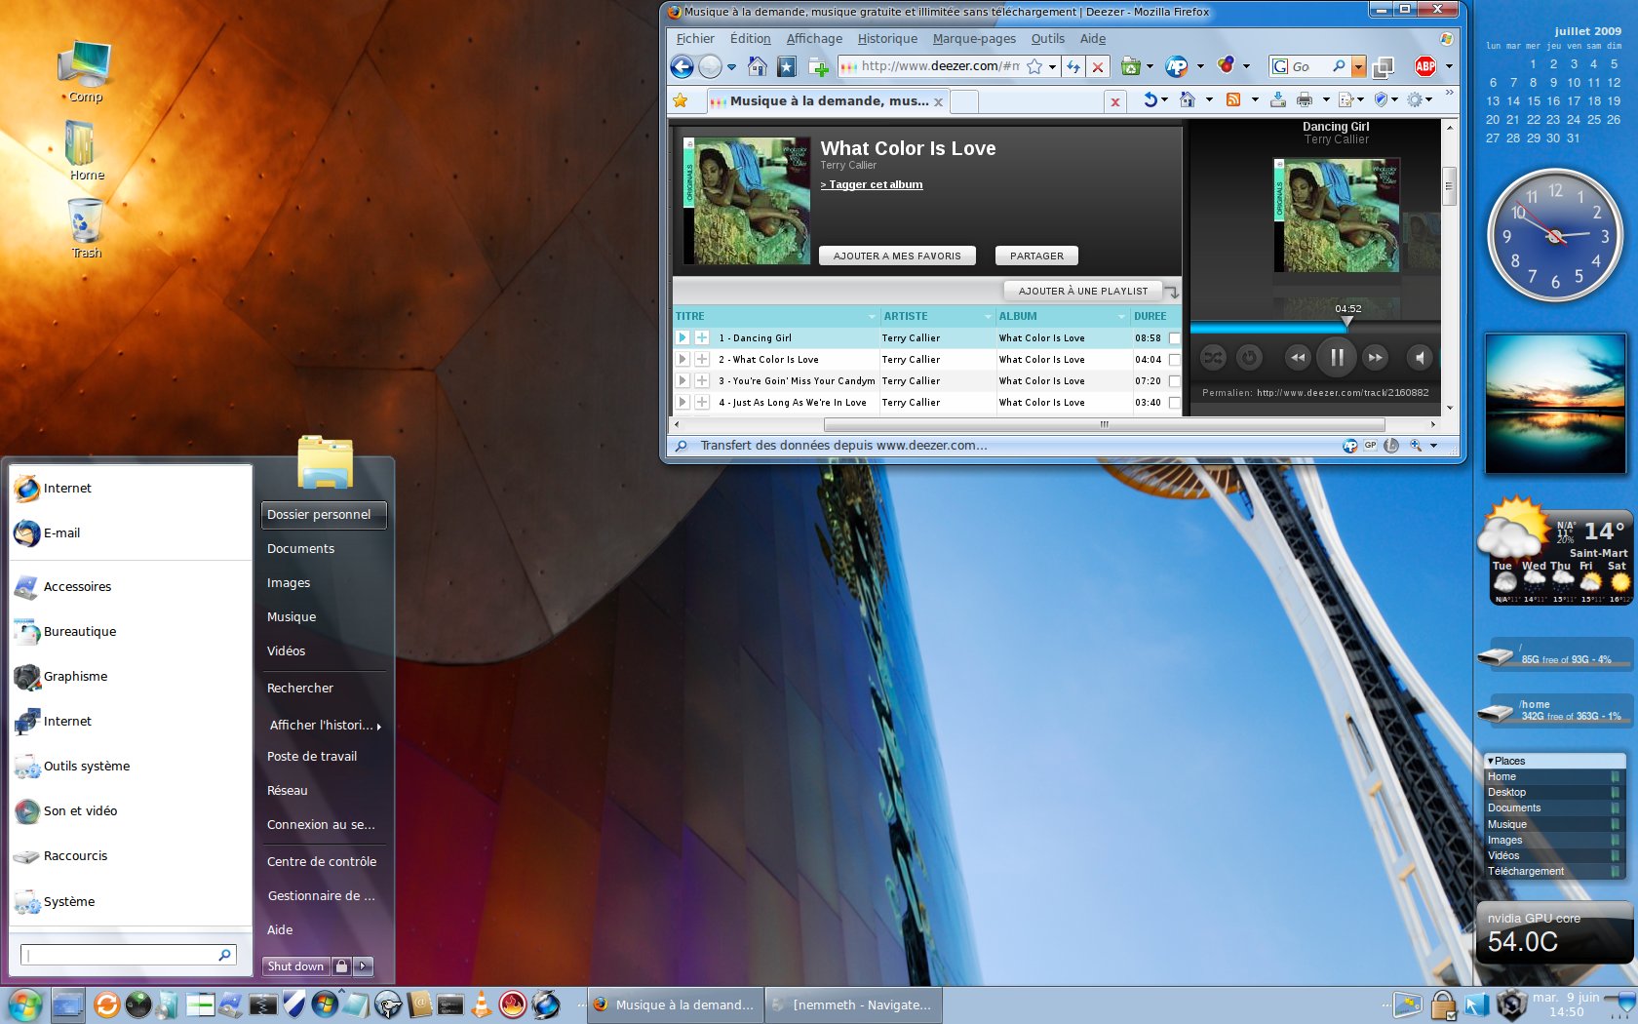Open Affichage menu in Firefox
The height and width of the screenshot is (1024, 1638).
point(814,39)
